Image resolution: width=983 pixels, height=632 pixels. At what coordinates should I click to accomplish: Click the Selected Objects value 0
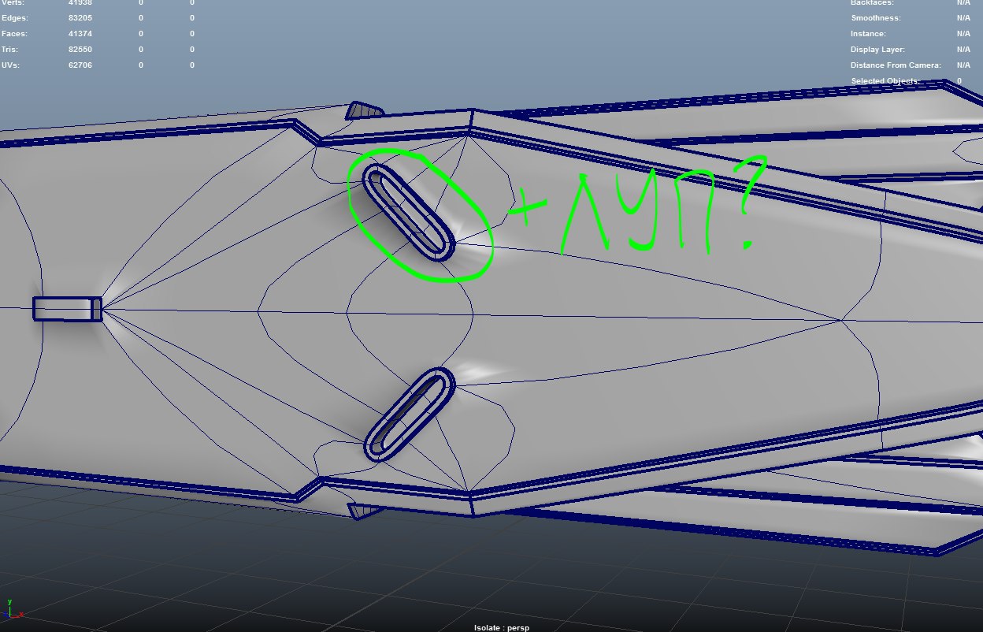pos(959,81)
